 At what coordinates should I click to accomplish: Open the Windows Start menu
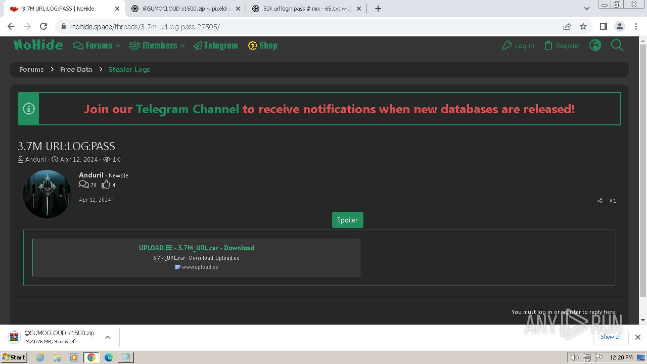tap(14, 357)
